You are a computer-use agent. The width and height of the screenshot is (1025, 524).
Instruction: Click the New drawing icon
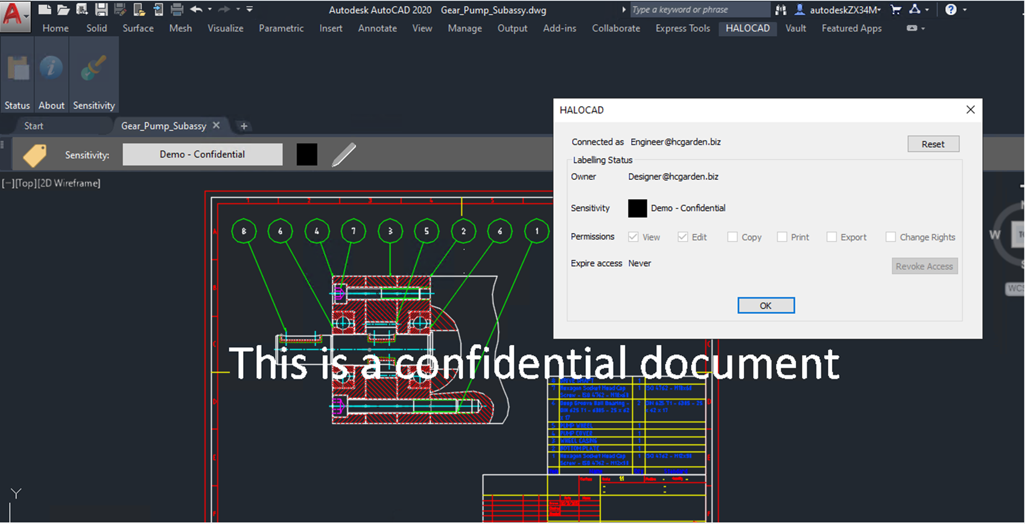tap(44, 9)
